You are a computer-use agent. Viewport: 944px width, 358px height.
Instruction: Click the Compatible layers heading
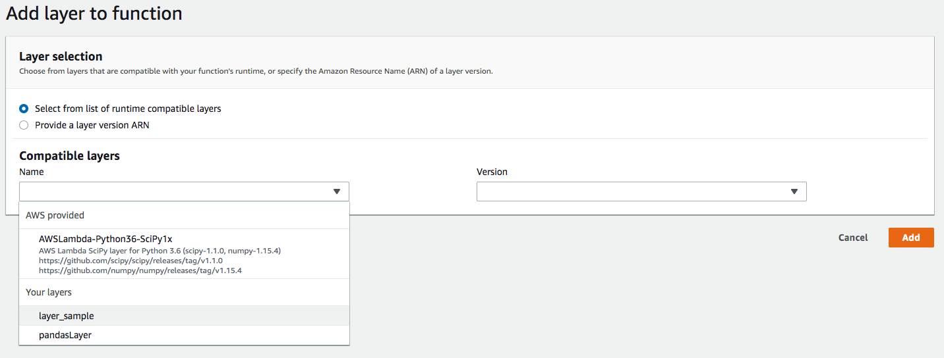(x=69, y=156)
